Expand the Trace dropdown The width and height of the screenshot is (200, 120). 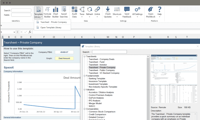click(82, 17)
